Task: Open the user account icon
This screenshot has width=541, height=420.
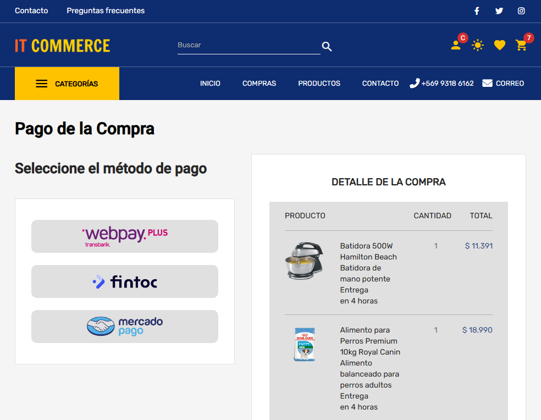Action: click(456, 45)
